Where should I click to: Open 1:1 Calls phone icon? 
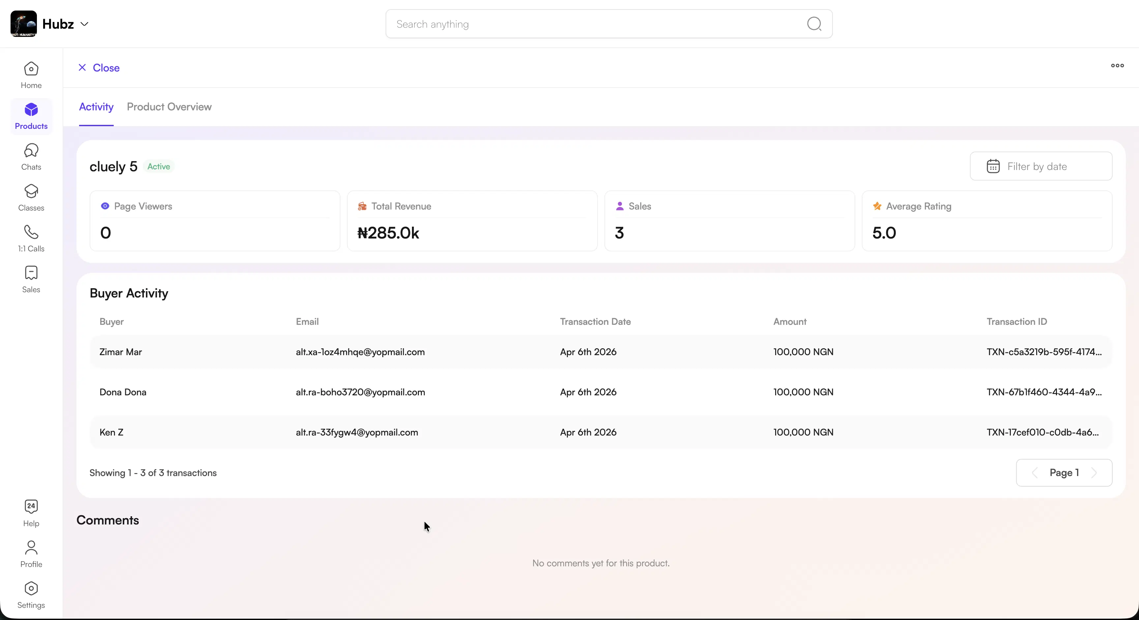click(x=31, y=232)
